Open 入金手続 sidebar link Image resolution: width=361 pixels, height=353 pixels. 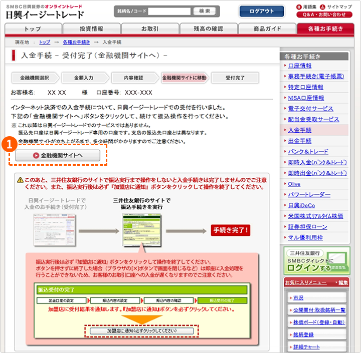pos(299,130)
